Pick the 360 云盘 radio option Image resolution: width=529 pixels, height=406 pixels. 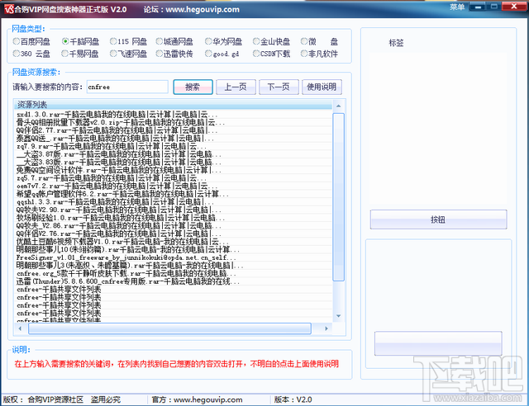coord(31,54)
